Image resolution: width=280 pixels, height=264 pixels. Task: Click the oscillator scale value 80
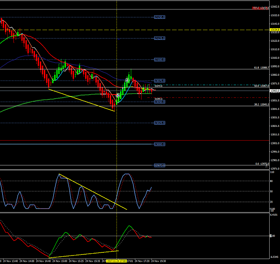271,181
